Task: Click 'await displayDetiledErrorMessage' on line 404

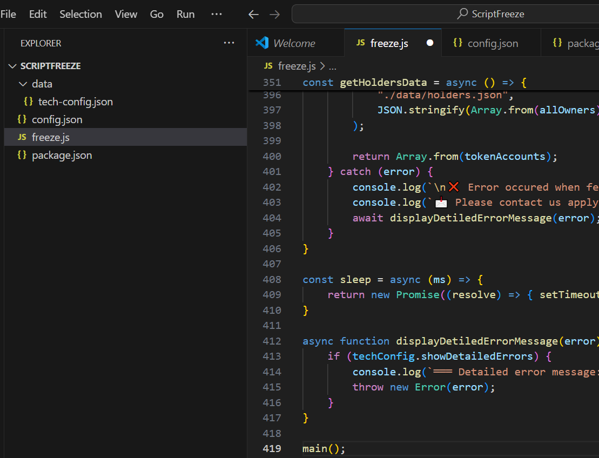Action: (452, 218)
